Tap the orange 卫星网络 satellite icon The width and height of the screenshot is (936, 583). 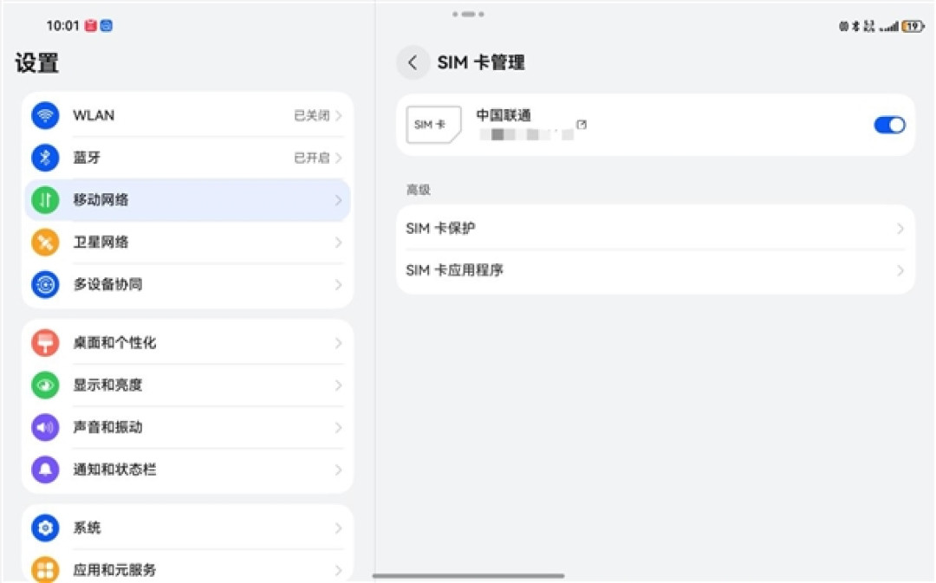click(x=45, y=243)
